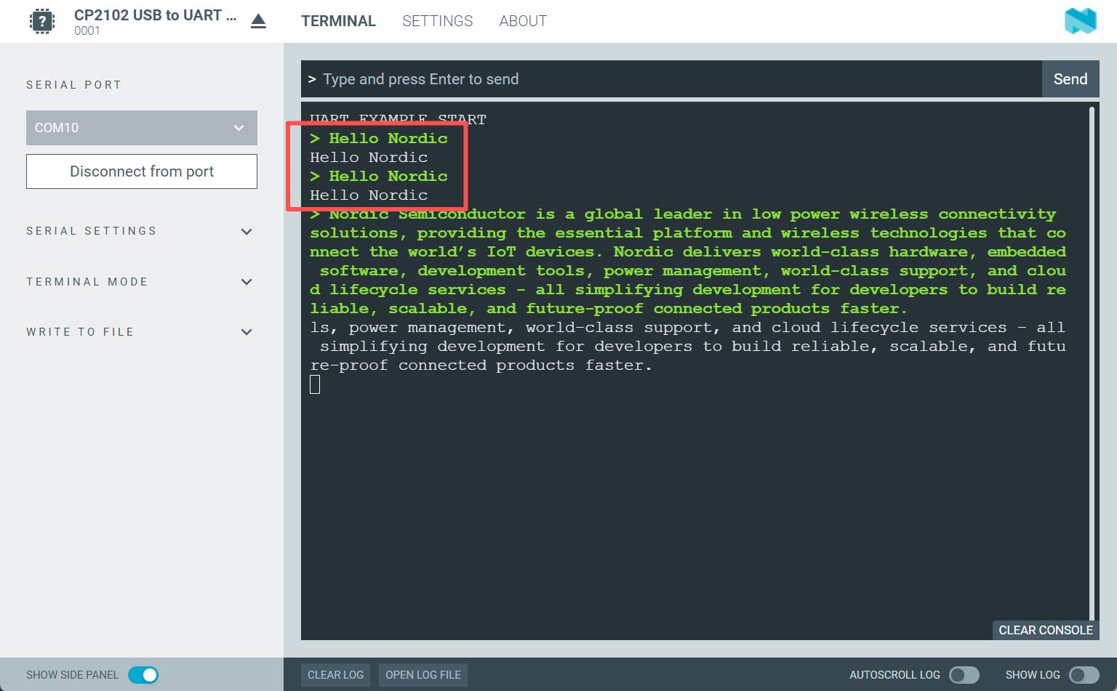This screenshot has height=691, width=1117.
Task: Select the Terminal tab
Action: coord(338,21)
